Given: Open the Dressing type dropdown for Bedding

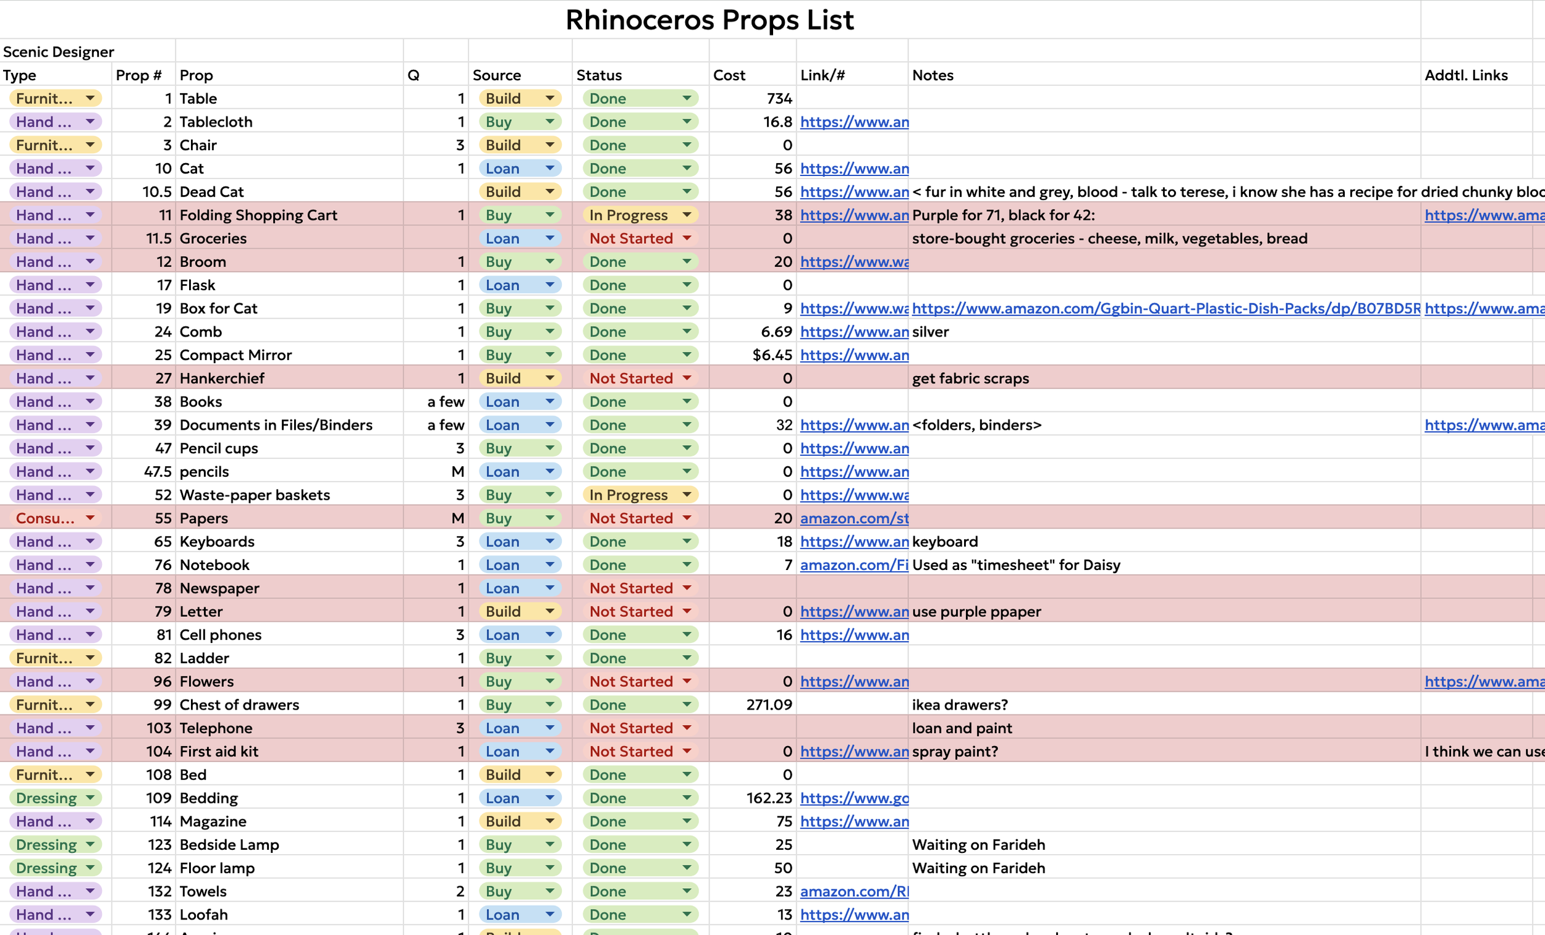Looking at the screenshot, I should click(56, 798).
